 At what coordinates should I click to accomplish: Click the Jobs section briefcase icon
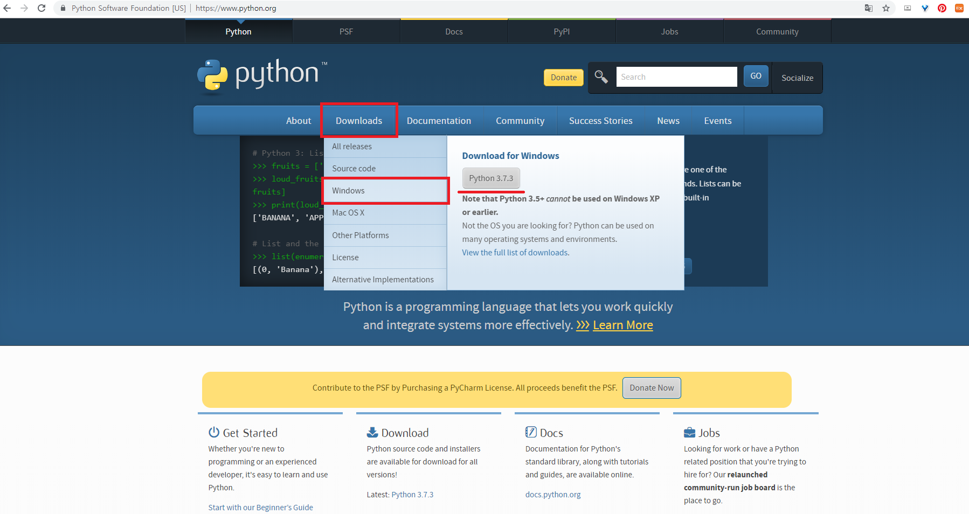[689, 432]
